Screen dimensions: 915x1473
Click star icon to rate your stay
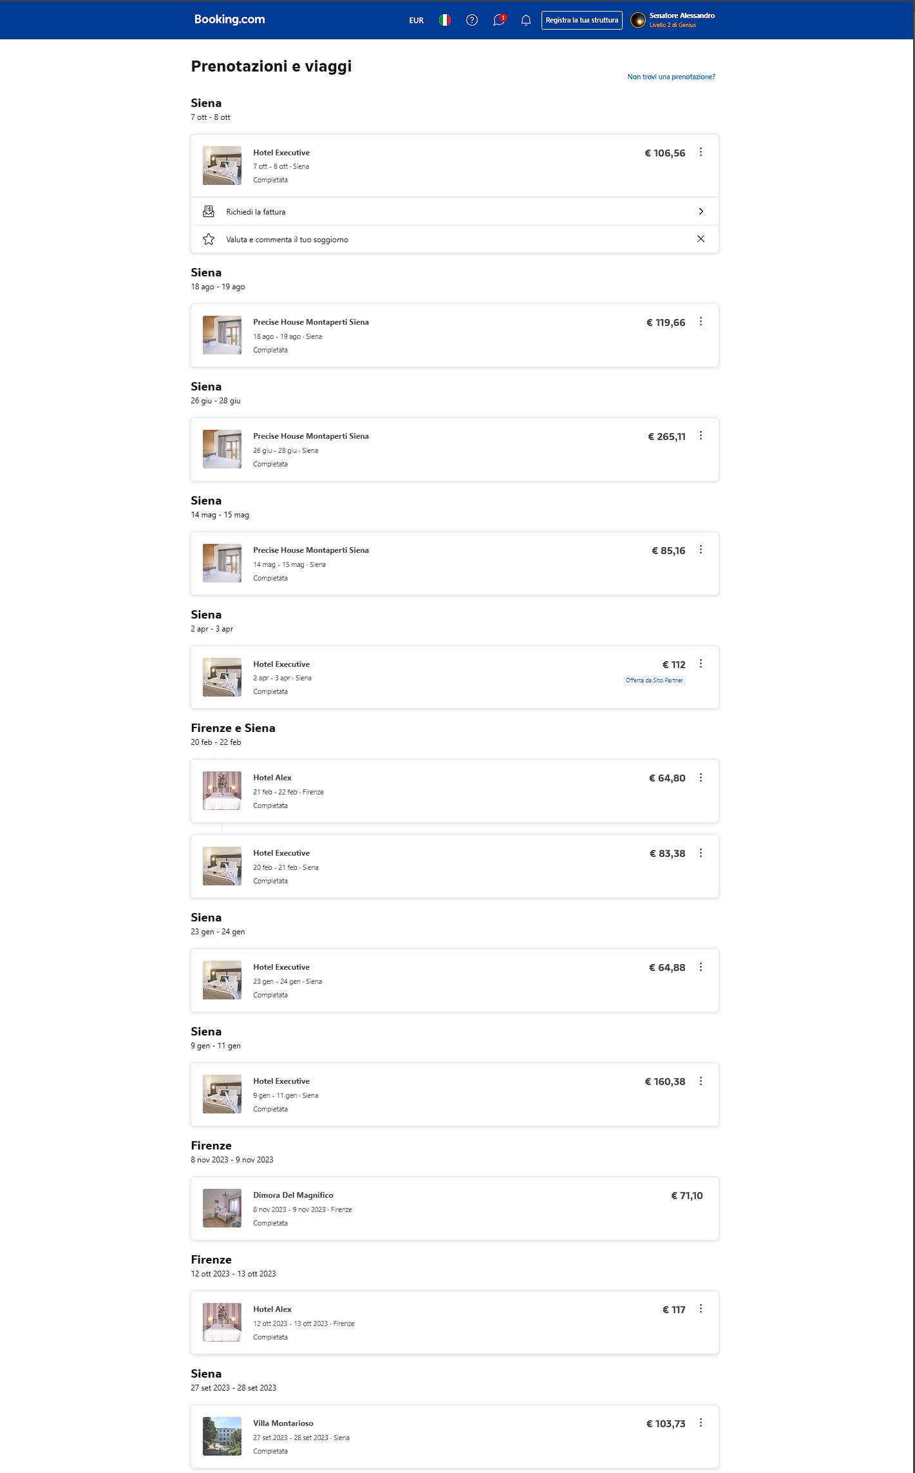tap(209, 239)
